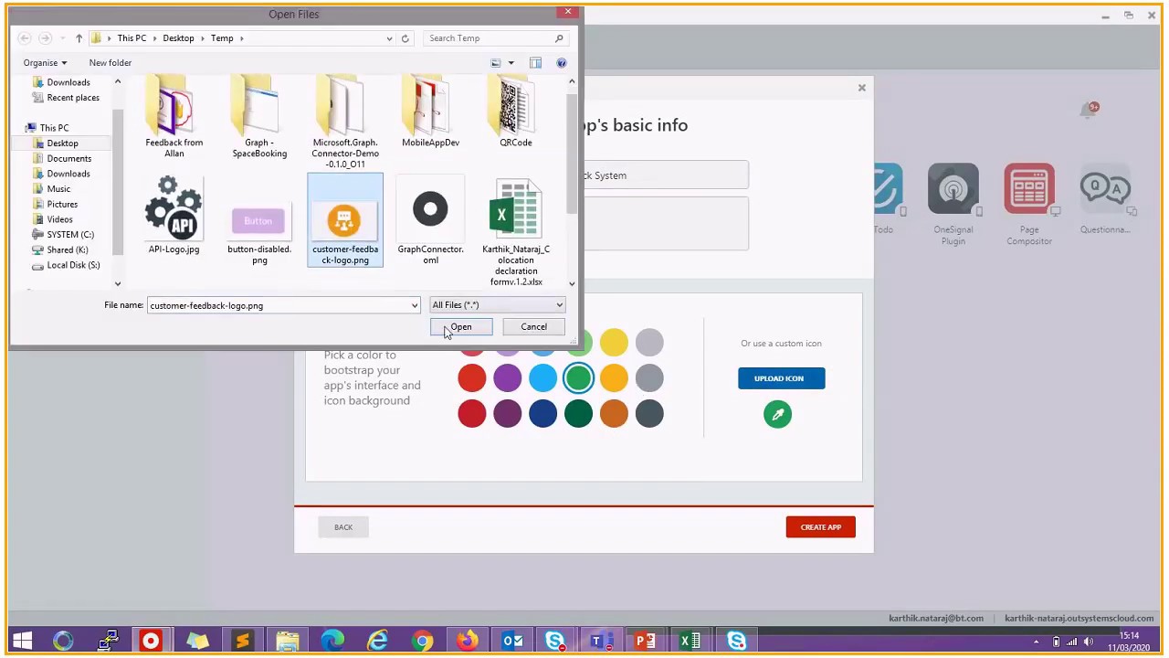Open PowerPoint from the taskbar
1169x658 pixels.
[646, 642]
